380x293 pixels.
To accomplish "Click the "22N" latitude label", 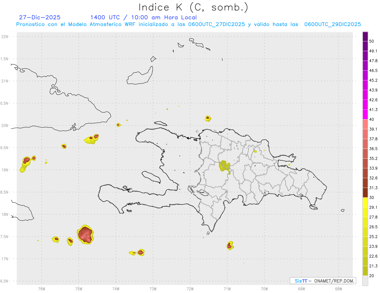I will [x=5, y=36].
